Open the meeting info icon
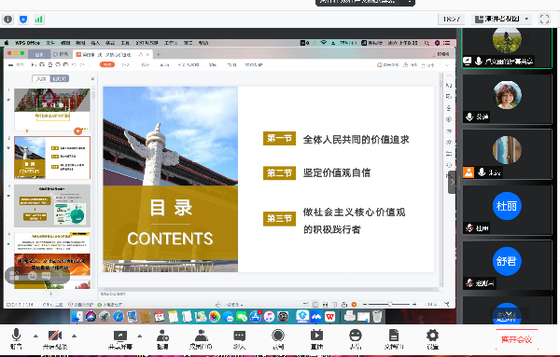The width and height of the screenshot is (560, 357). 7,20
